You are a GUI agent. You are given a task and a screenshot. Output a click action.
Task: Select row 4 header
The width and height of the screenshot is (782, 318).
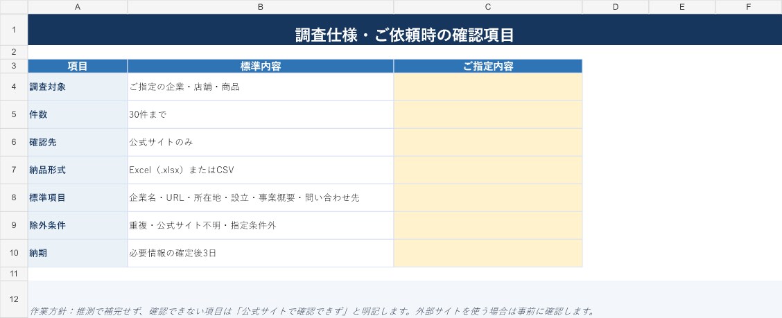pos(13,87)
